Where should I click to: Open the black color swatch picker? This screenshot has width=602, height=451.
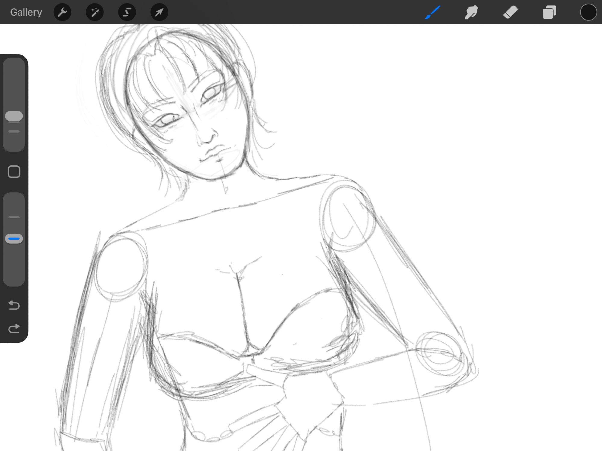point(588,12)
